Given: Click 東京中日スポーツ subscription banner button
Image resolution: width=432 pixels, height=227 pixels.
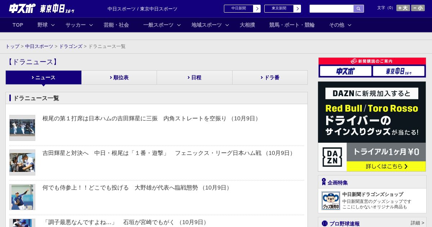Looking at the screenshot, I should 399,71.
